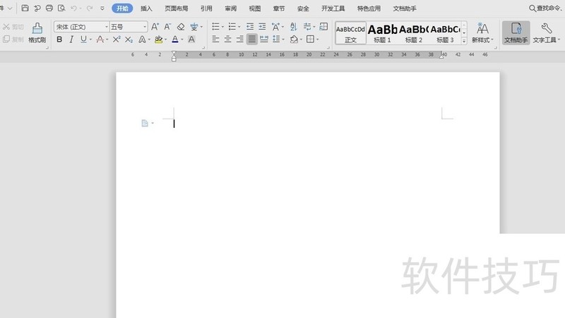Click the Print icon in quick access toolbar
Screen dimensions: 565x318
click(x=49, y=8)
